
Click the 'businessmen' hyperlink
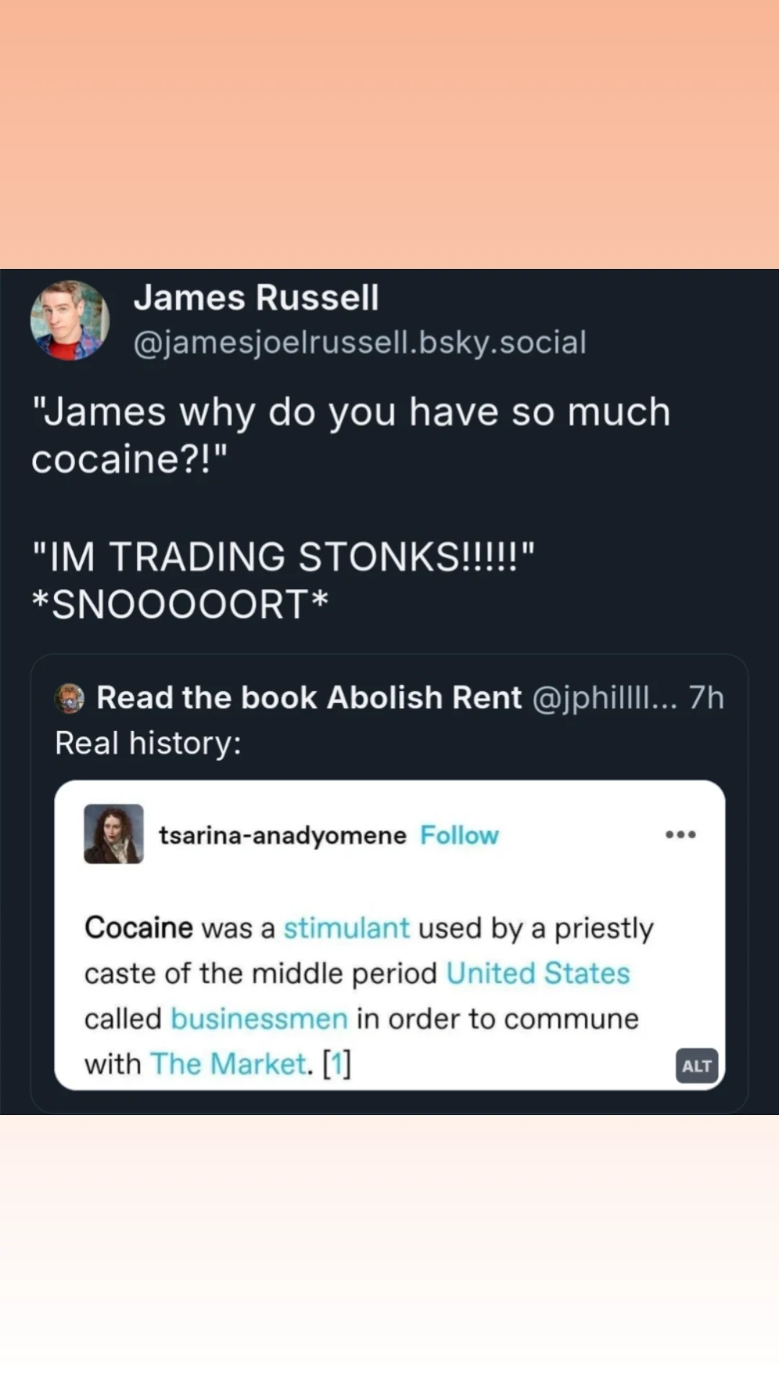(x=259, y=1019)
